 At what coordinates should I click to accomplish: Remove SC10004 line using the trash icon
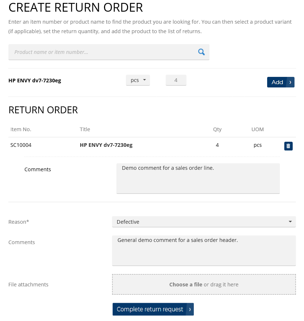point(288,146)
